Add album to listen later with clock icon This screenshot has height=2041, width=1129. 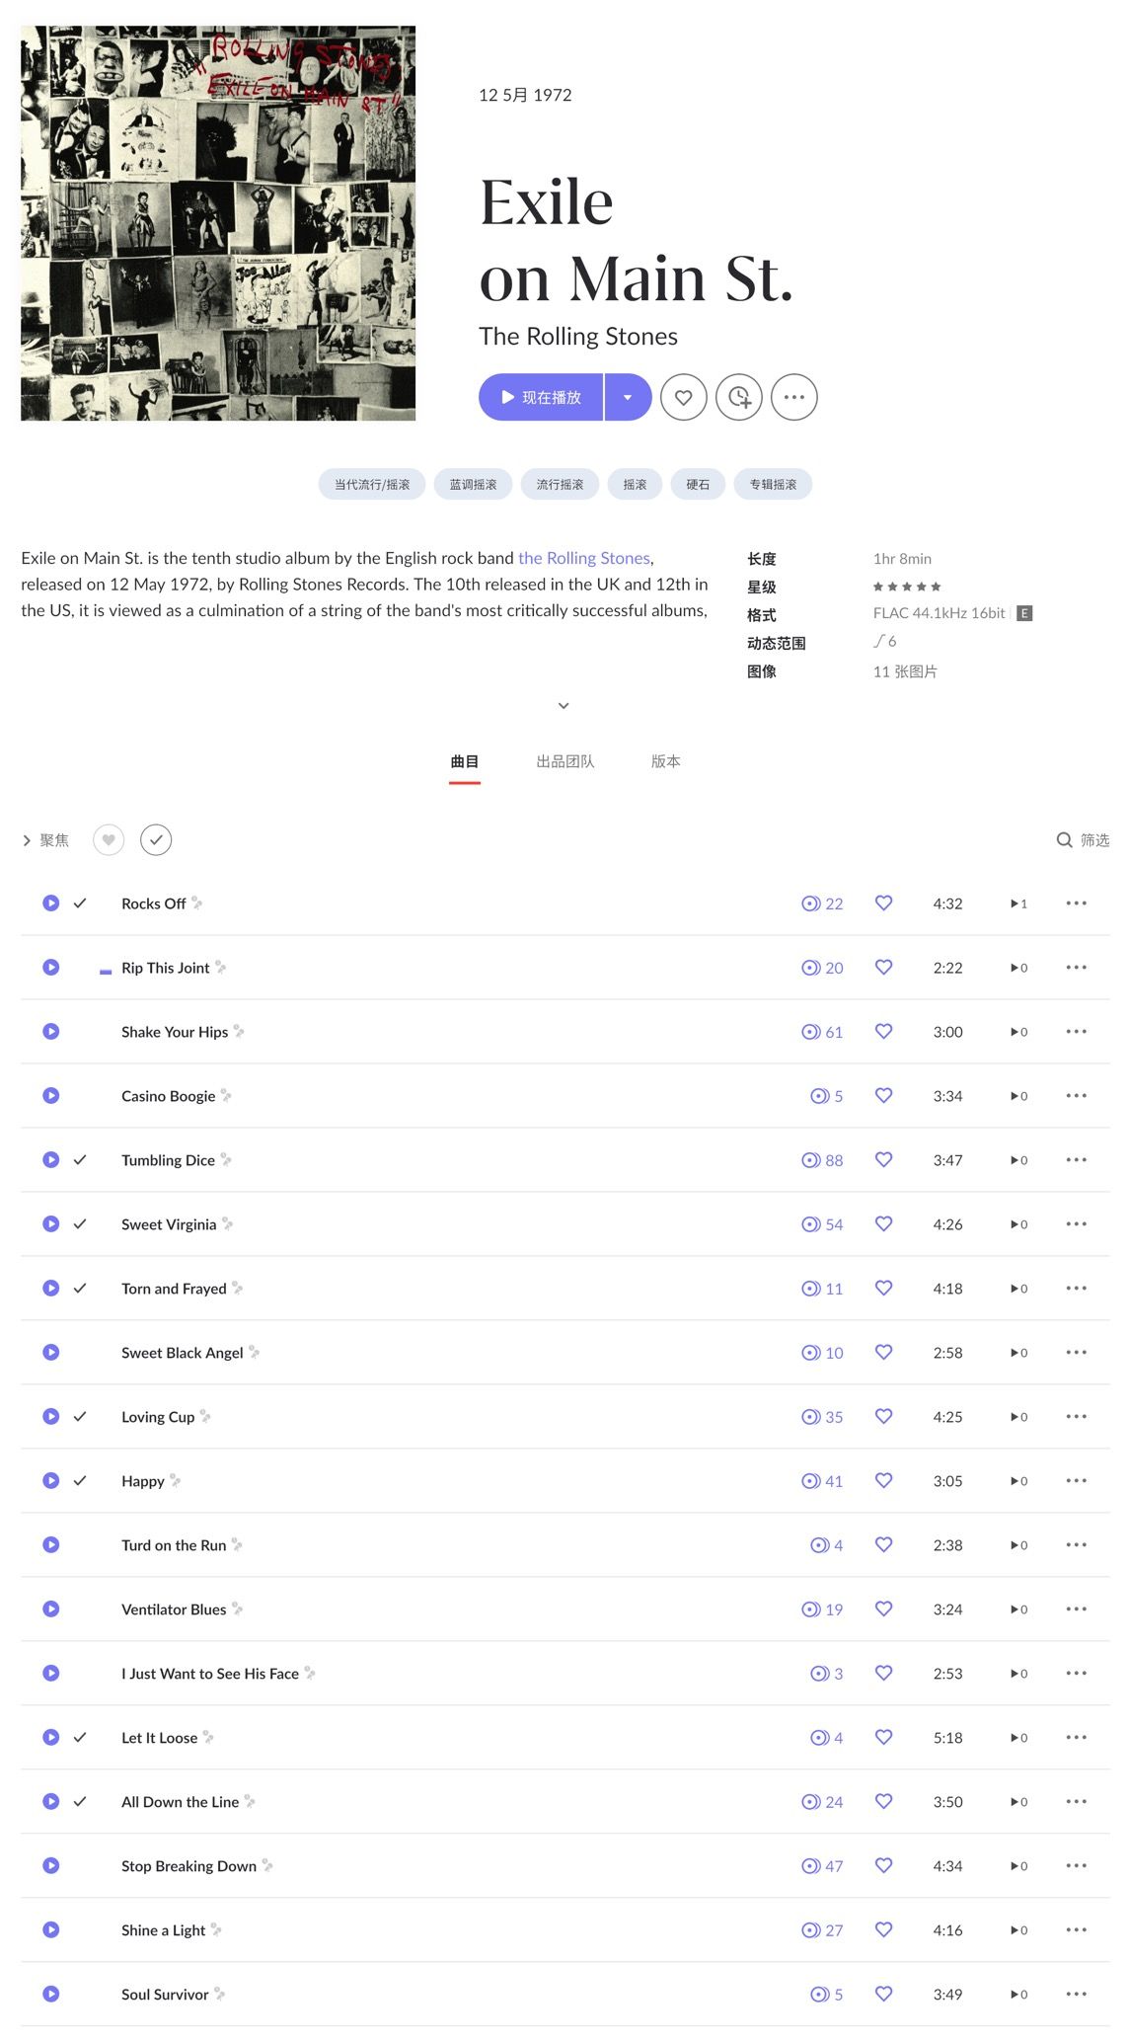739,397
